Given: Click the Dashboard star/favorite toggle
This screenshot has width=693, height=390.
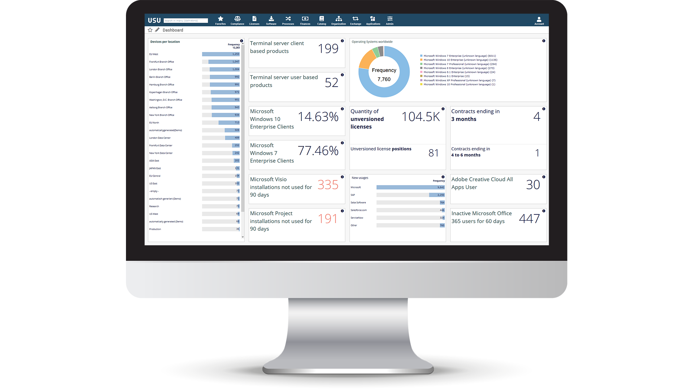Looking at the screenshot, I should pos(151,30).
